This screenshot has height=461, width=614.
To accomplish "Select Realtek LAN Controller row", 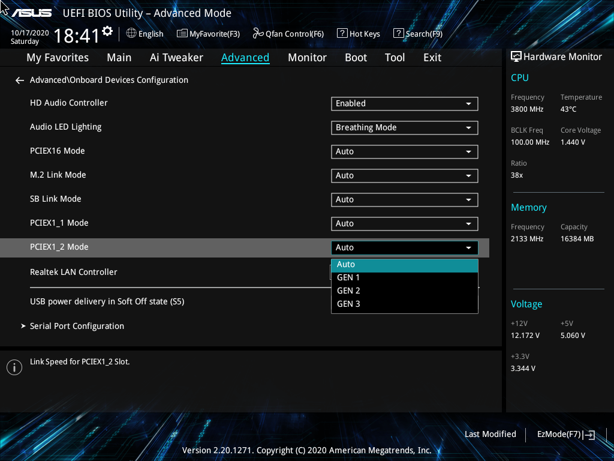I will [74, 272].
